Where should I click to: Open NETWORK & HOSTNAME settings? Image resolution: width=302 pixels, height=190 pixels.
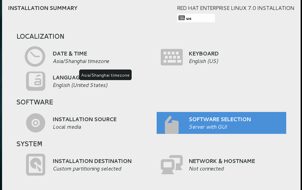click(x=222, y=161)
